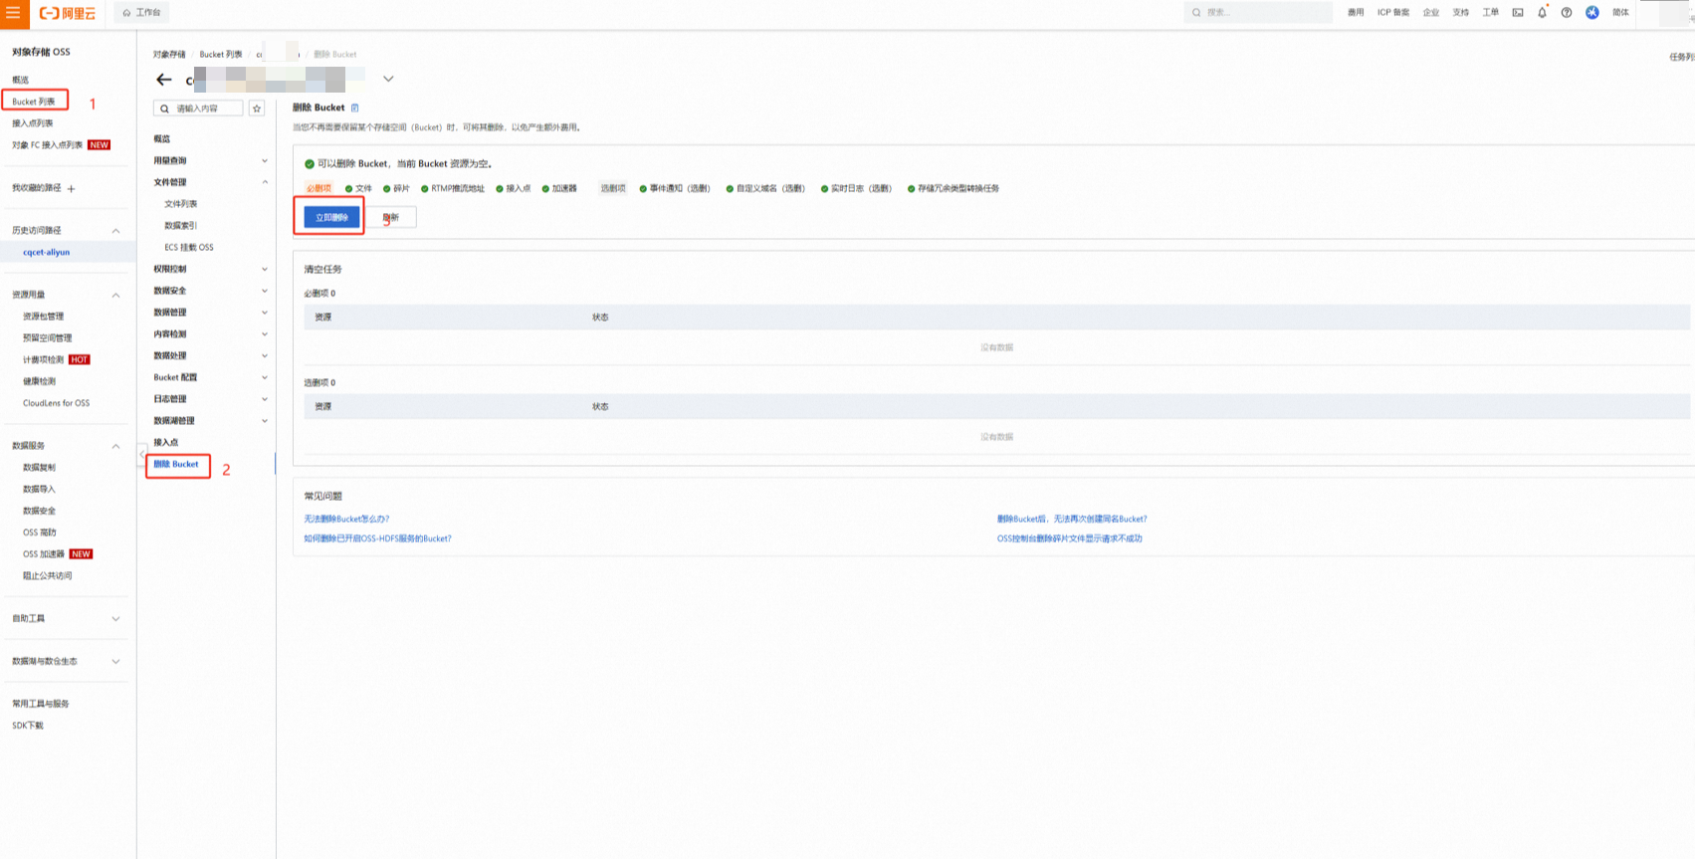The height and width of the screenshot is (859, 1695).
Task: Select the 必删项 tag
Action: (318, 189)
